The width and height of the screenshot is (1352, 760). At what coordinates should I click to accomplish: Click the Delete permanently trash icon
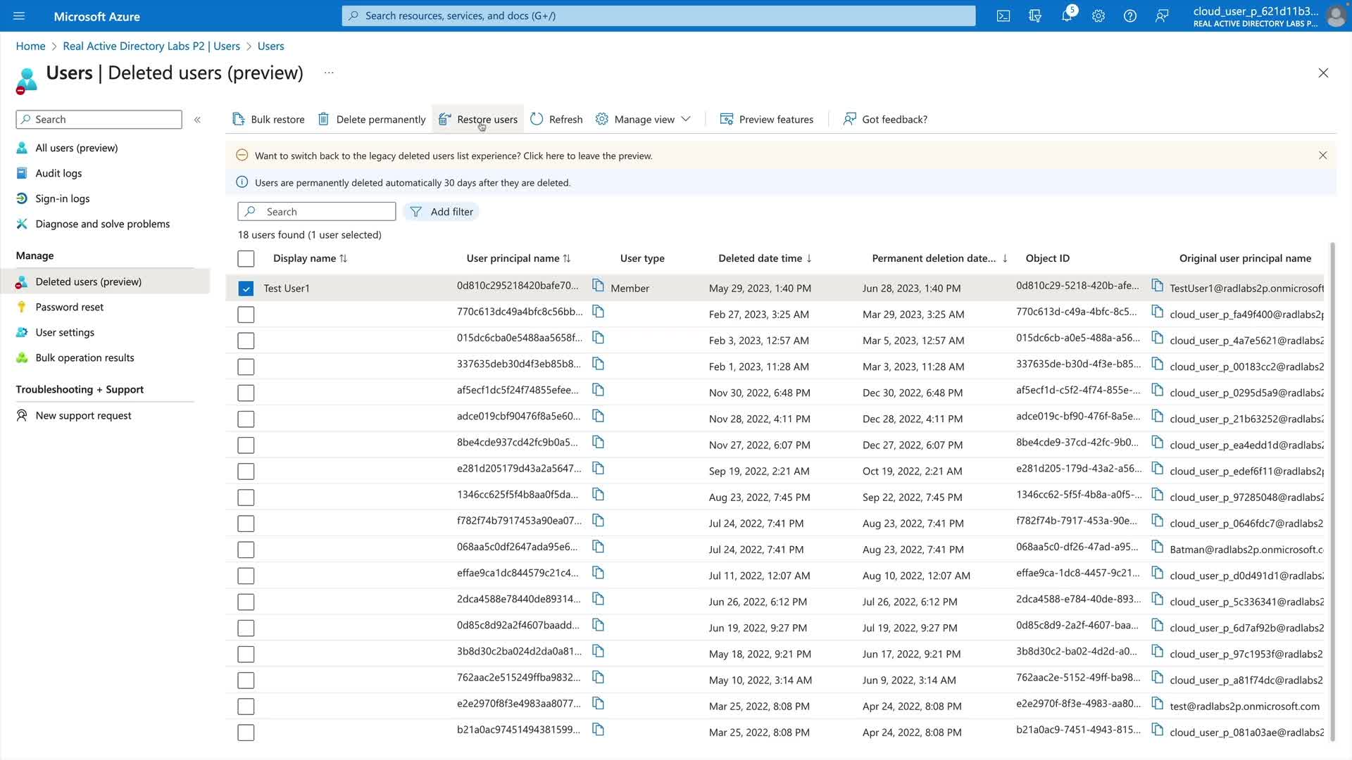pyautogui.click(x=323, y=119)
